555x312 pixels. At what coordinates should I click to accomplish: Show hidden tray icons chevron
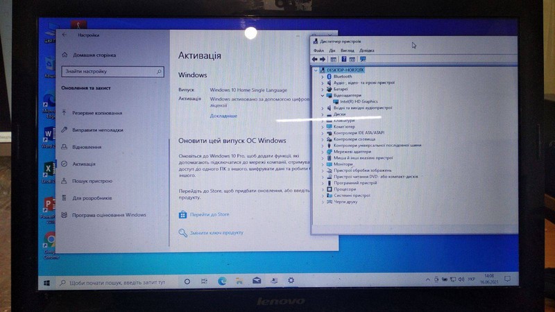tap(427, 280)
